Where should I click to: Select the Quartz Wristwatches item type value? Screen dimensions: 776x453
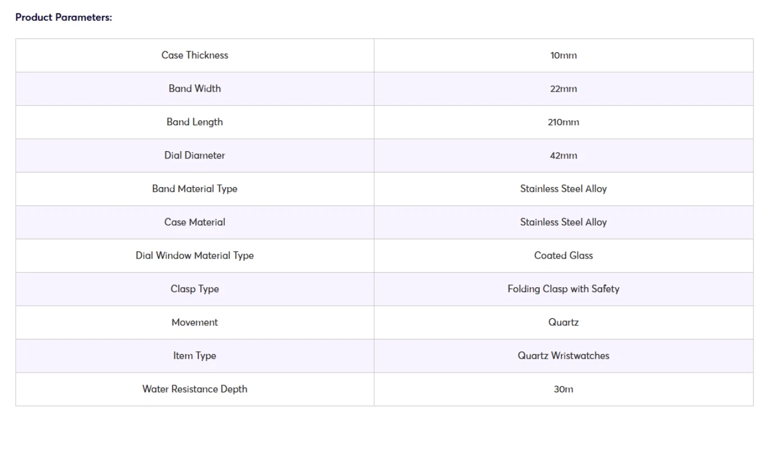click(563, 356)
